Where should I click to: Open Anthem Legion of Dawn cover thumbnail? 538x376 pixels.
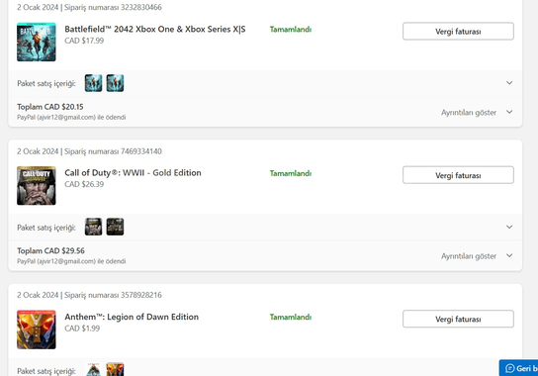point(37,329)
